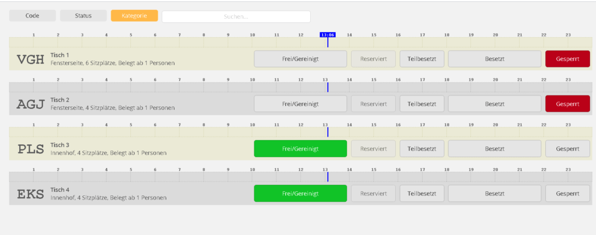Select table code VGH

pos(30,59)
